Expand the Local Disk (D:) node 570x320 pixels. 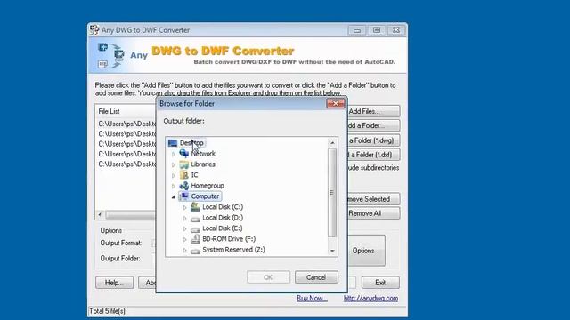coord(184,218)
